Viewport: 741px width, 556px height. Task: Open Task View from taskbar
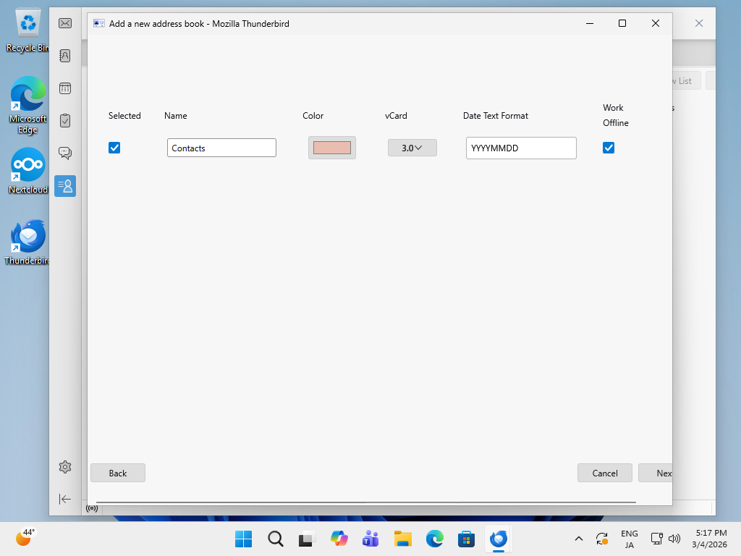pyautogui.click(x=307, y=539)
